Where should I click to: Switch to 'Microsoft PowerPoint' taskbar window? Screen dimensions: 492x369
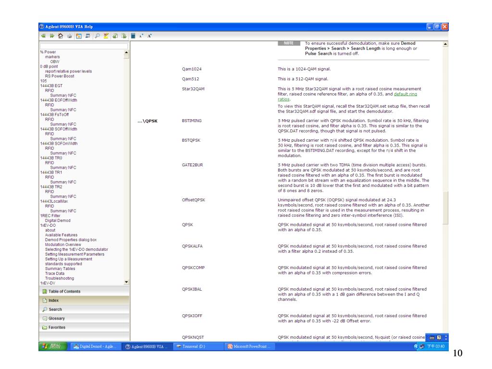click(x=249, y=346)
